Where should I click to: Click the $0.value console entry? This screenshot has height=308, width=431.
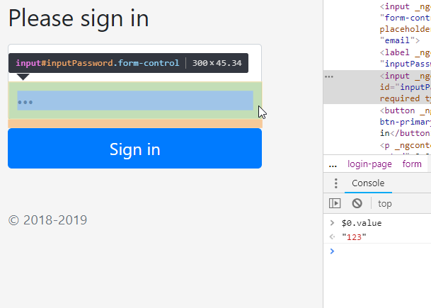click(362, 223)
